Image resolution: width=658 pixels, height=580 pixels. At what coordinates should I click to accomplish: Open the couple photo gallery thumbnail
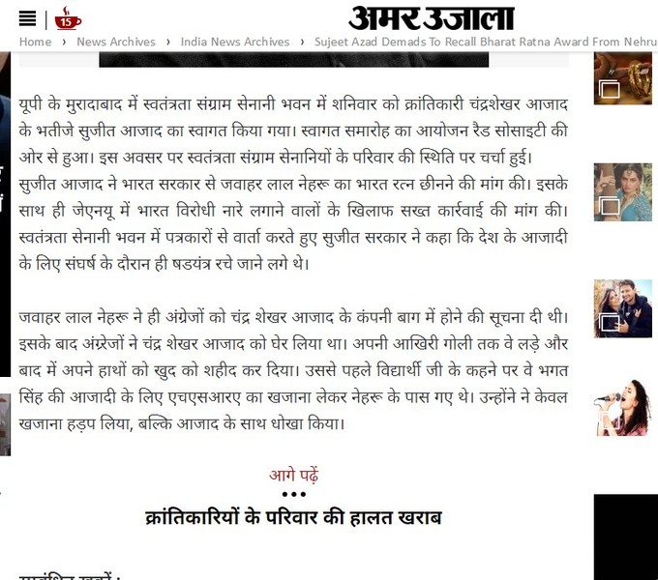(x=623, y=308)
